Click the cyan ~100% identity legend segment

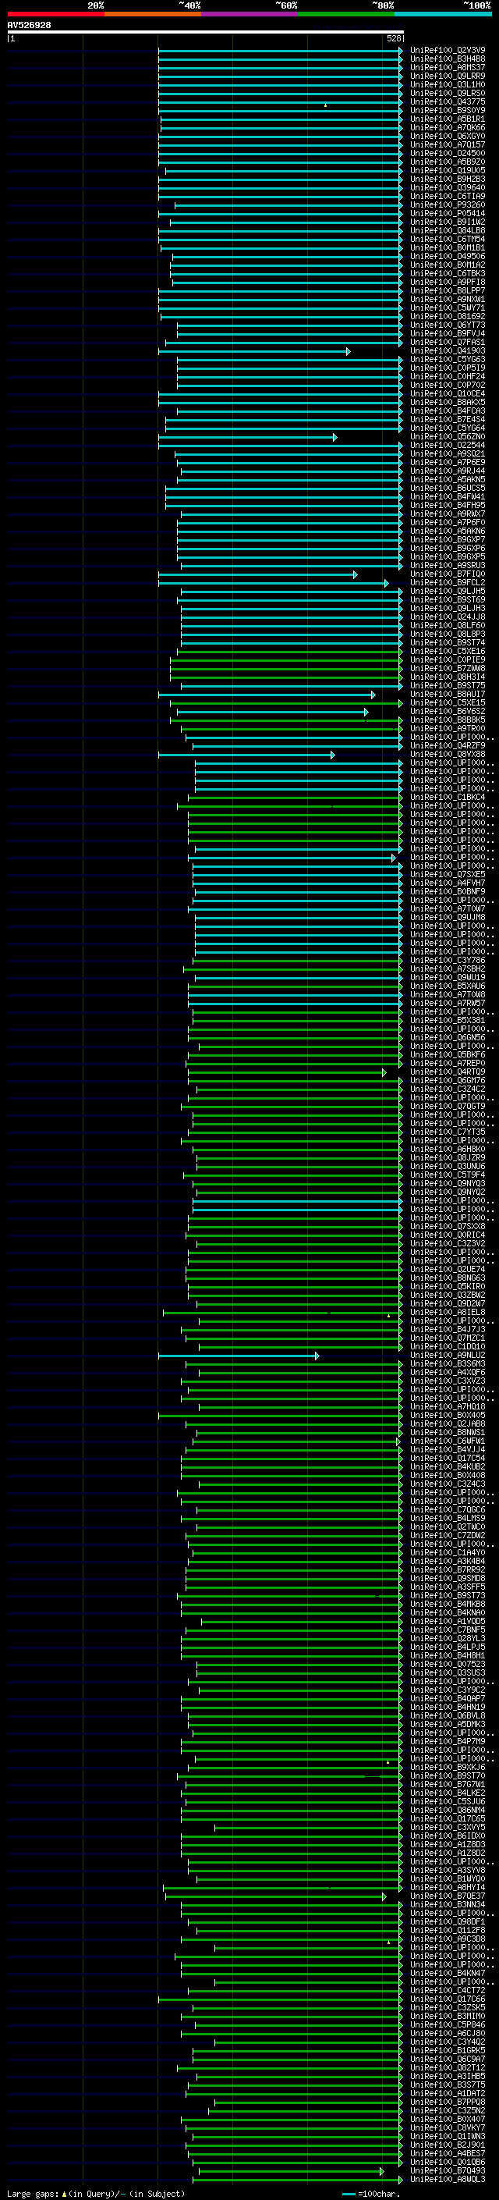[x=444, y=15]
